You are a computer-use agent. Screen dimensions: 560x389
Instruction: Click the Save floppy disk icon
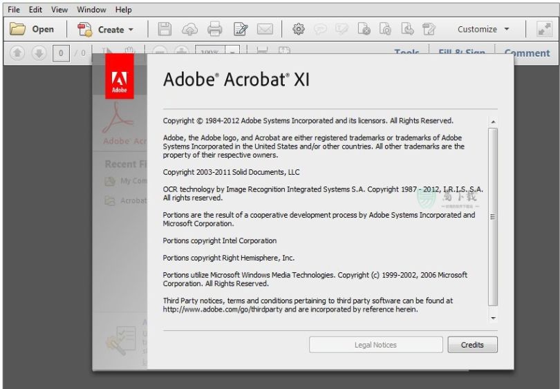pyautogui.click(x=165, y=29)
